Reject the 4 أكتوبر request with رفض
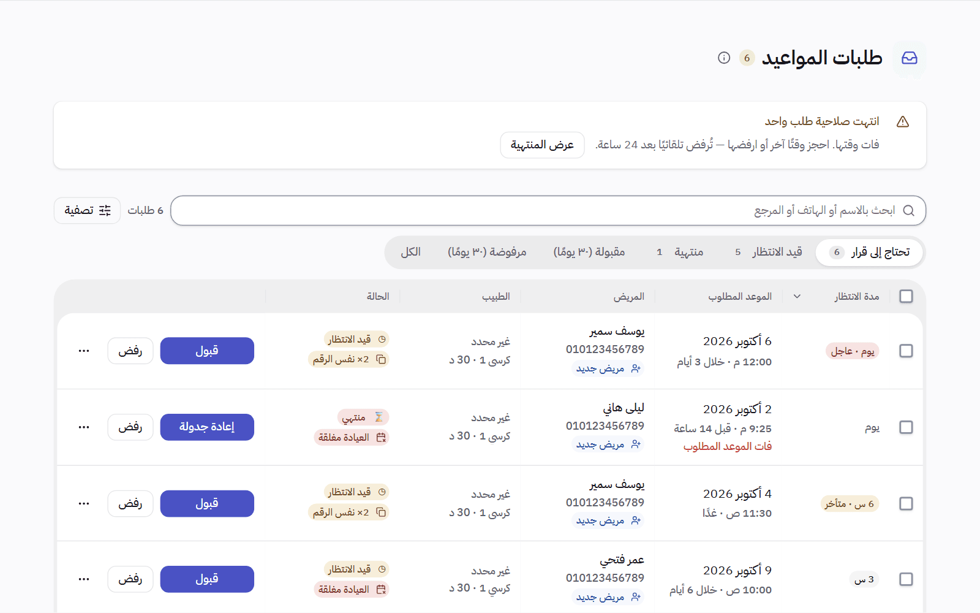980x613 pixels. tap(130, 503)
